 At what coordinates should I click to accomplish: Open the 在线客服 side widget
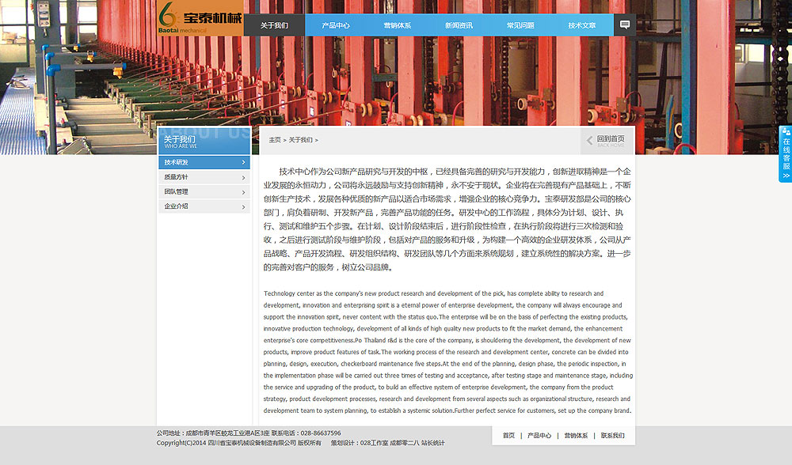tap(786, 154)
